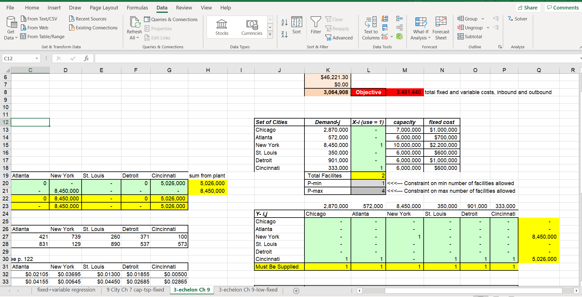Expand the Group dropdown arrow
Screen dimensions: 582x297
(483, 19)
